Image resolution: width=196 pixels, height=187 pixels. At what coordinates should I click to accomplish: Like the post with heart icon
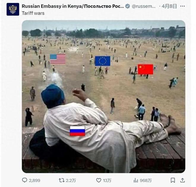pyautogui.click(x=99, y=180)
